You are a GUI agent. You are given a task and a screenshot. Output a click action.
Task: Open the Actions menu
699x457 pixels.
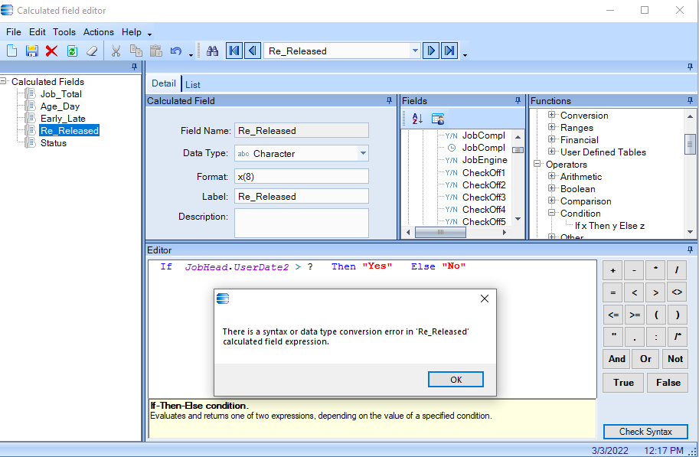click(x=99, y=32)
